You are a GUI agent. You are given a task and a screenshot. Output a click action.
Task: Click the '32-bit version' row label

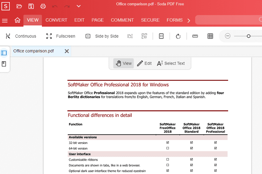pos(78,143)
